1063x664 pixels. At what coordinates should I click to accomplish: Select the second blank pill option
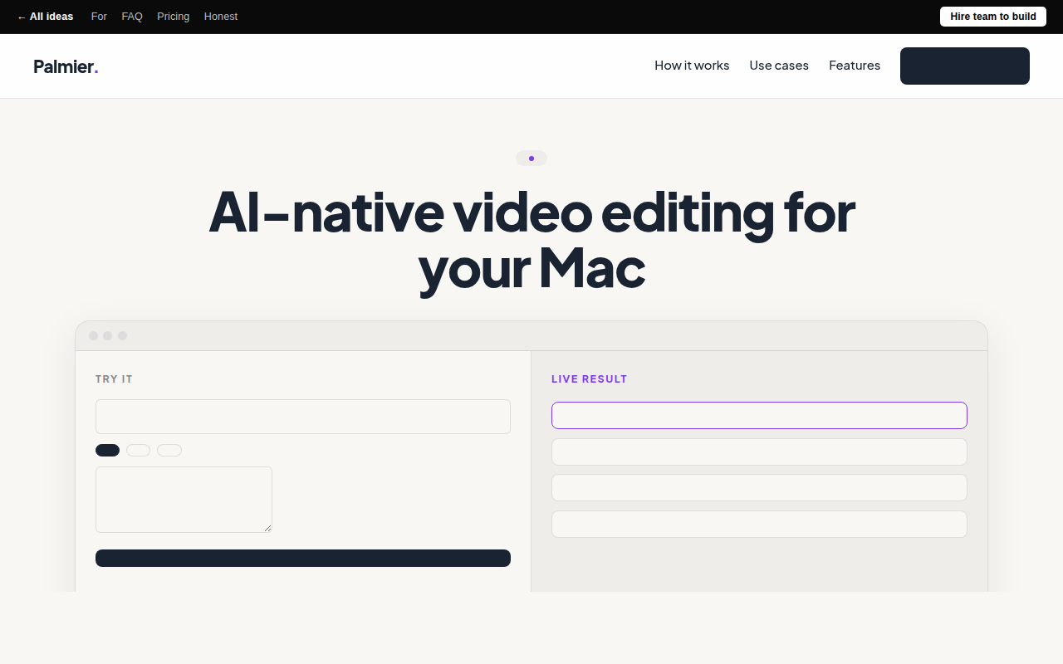138,450
